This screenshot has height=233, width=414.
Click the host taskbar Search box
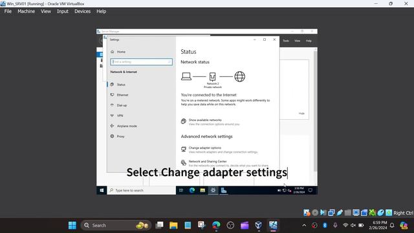coord(116,225)
